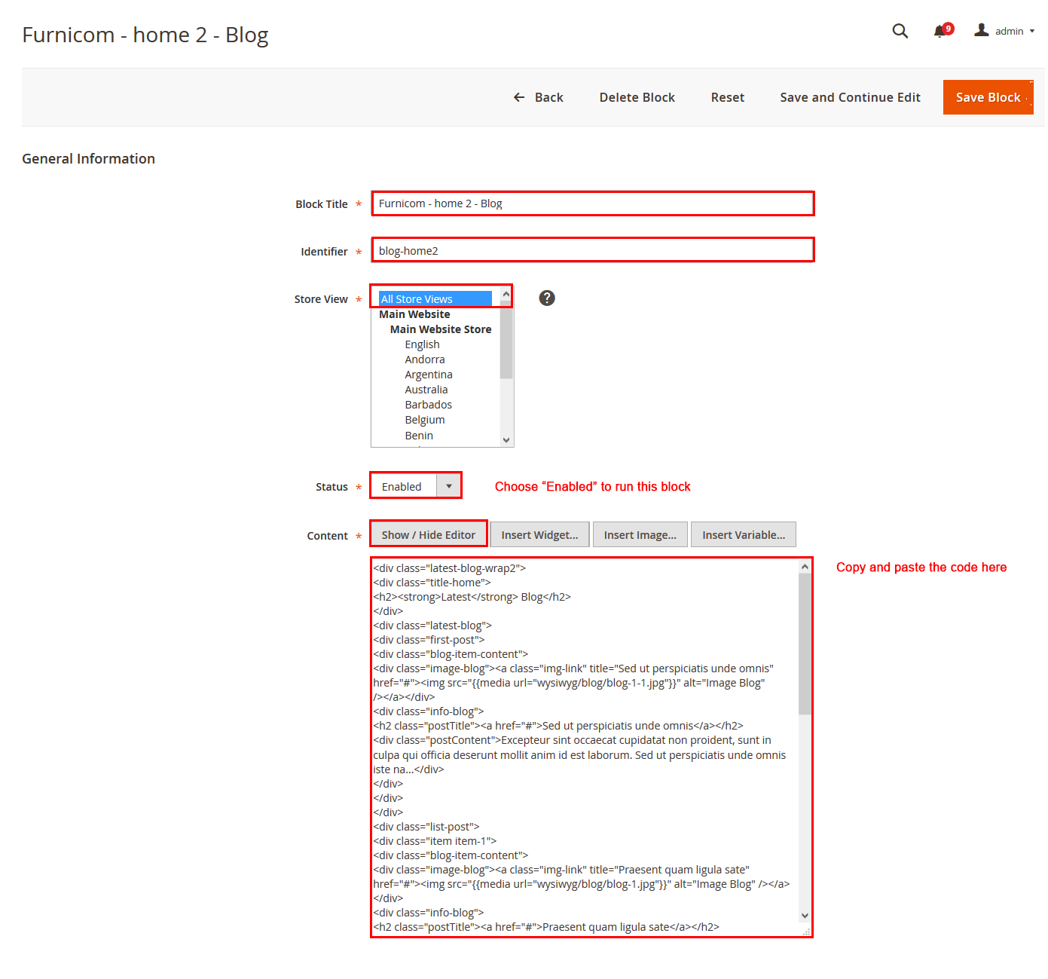The height and width of the screenshot is (979, 1048).
Task: Select Australia in Store View list
Action: pos(426,390)
